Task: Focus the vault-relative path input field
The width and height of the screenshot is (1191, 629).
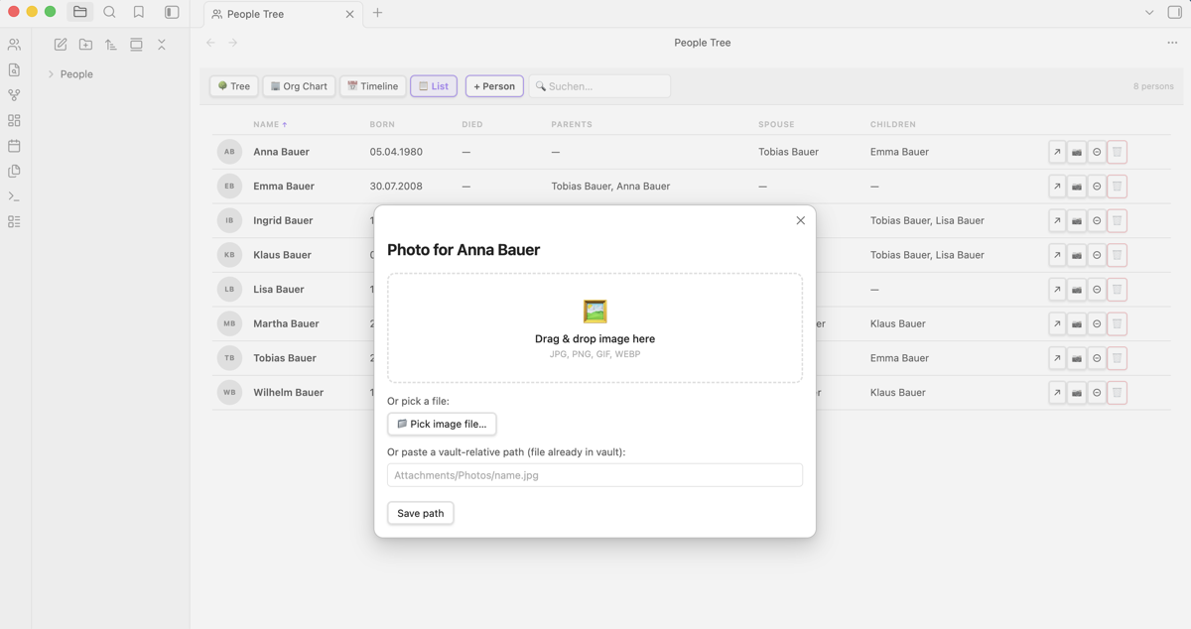Action: (x=595, y=475)
